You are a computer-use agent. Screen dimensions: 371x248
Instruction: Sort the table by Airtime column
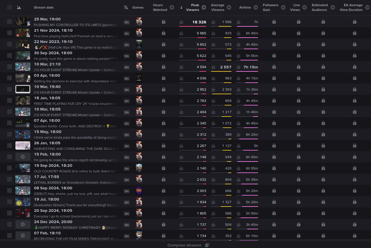pyautogui.click(x=245, y=7)
